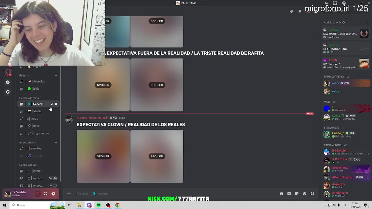Open member Crisito_o in STREAMERS list
The height and width of the screenshot is (209, 372).
click(346, 134)
